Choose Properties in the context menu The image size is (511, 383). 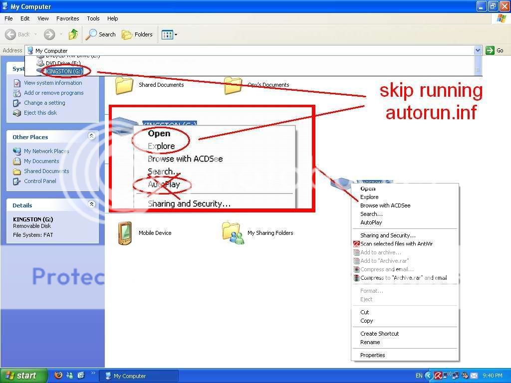[x=372, y=355]
